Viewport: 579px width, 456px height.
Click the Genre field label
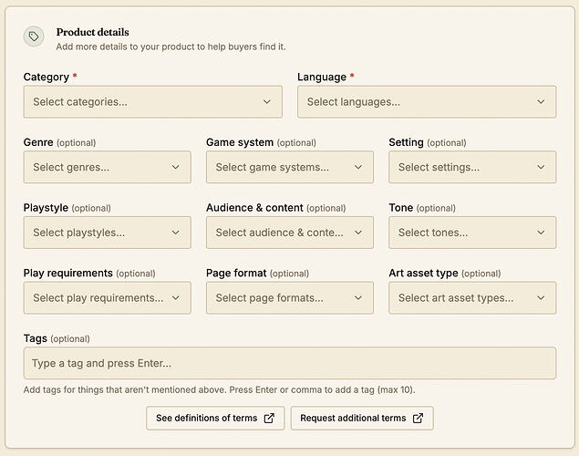[x=38, y=142]
